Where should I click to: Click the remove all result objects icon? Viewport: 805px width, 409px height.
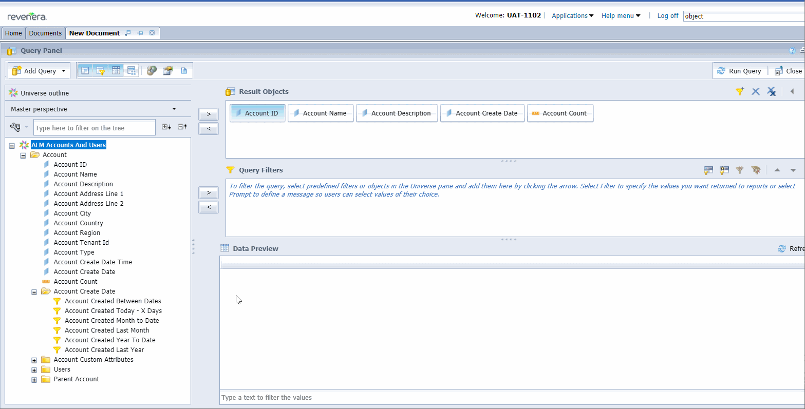coord(772,91)
